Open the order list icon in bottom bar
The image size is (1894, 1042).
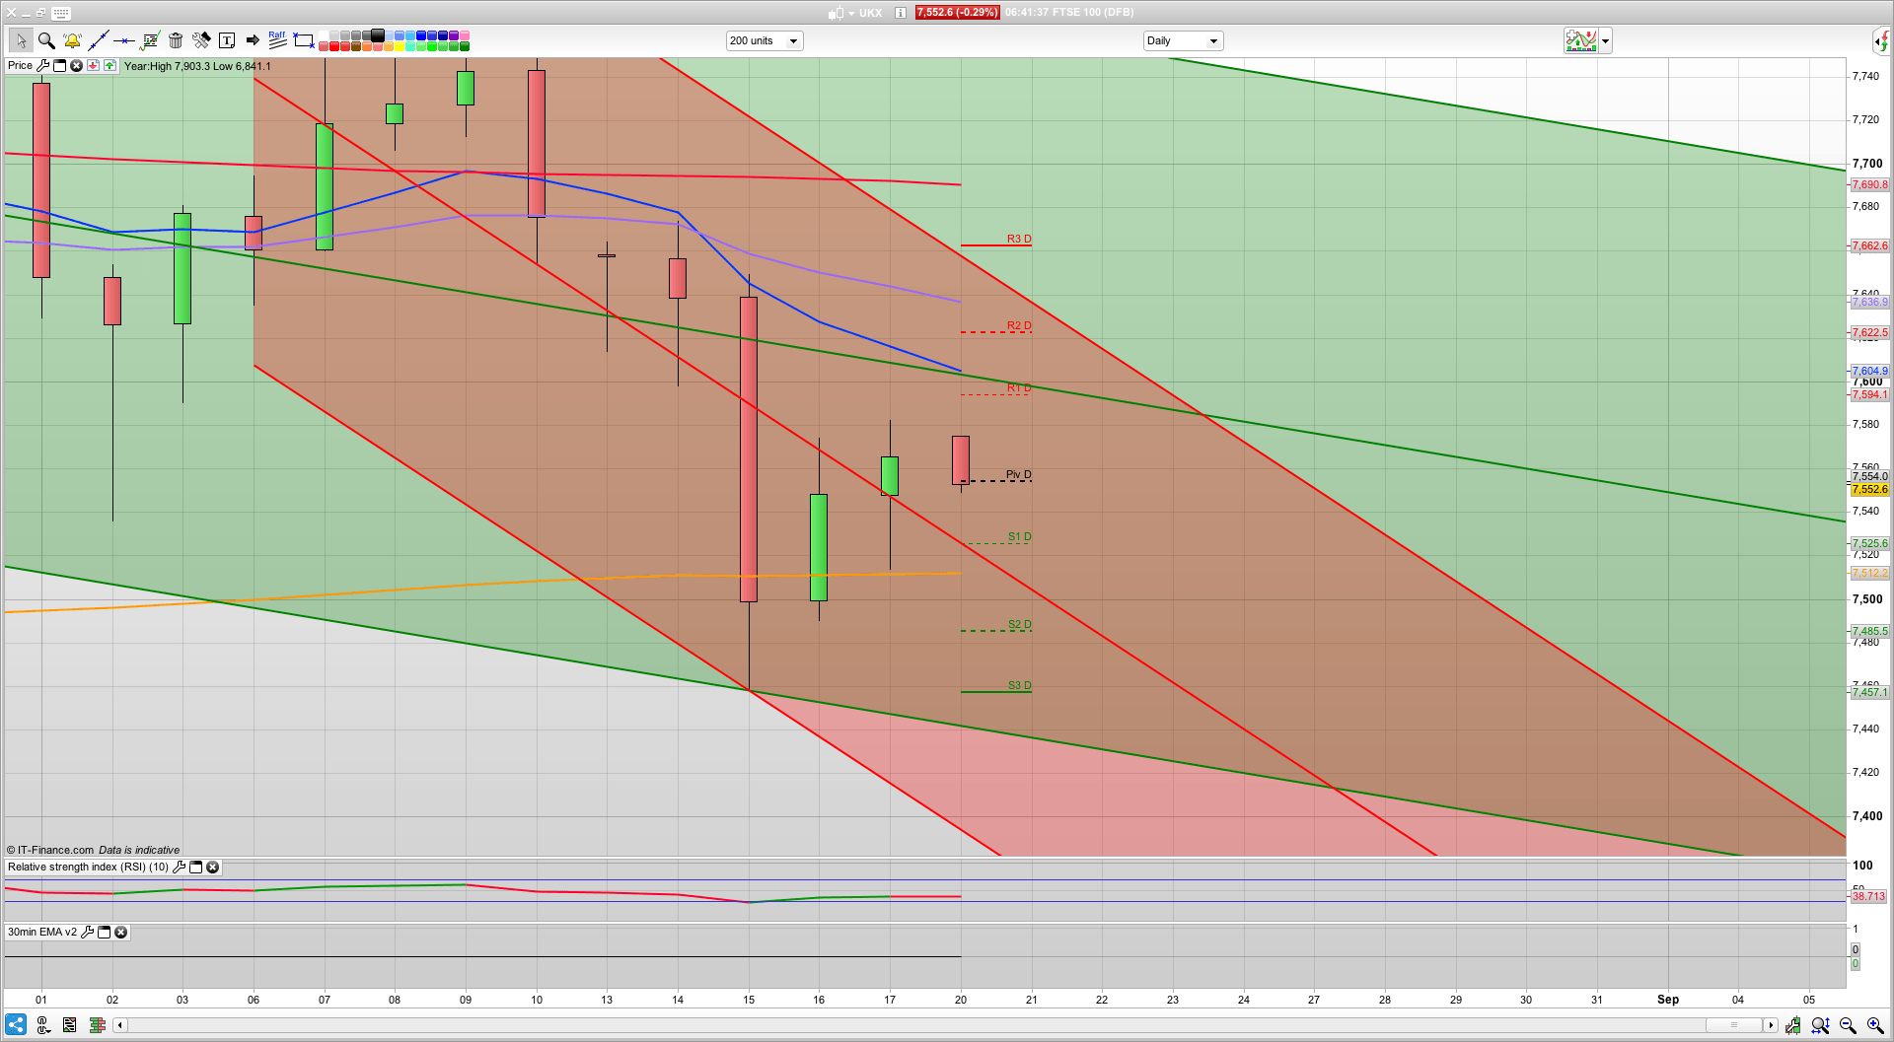coord(69,1025)
